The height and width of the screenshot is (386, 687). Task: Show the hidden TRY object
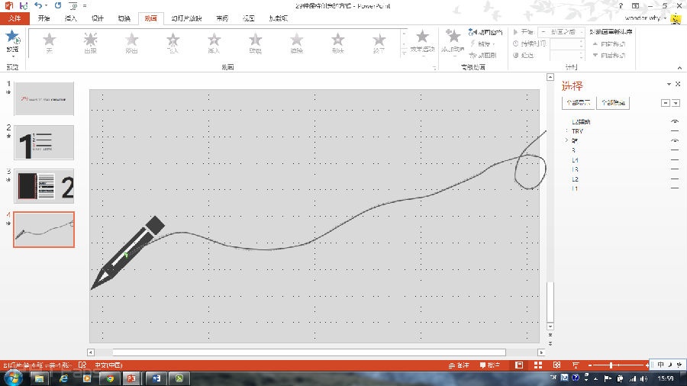click(675, 131)
